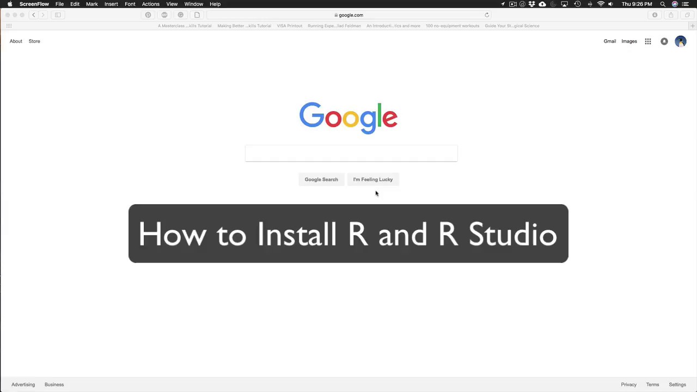Open the File menu

point(59,4)
